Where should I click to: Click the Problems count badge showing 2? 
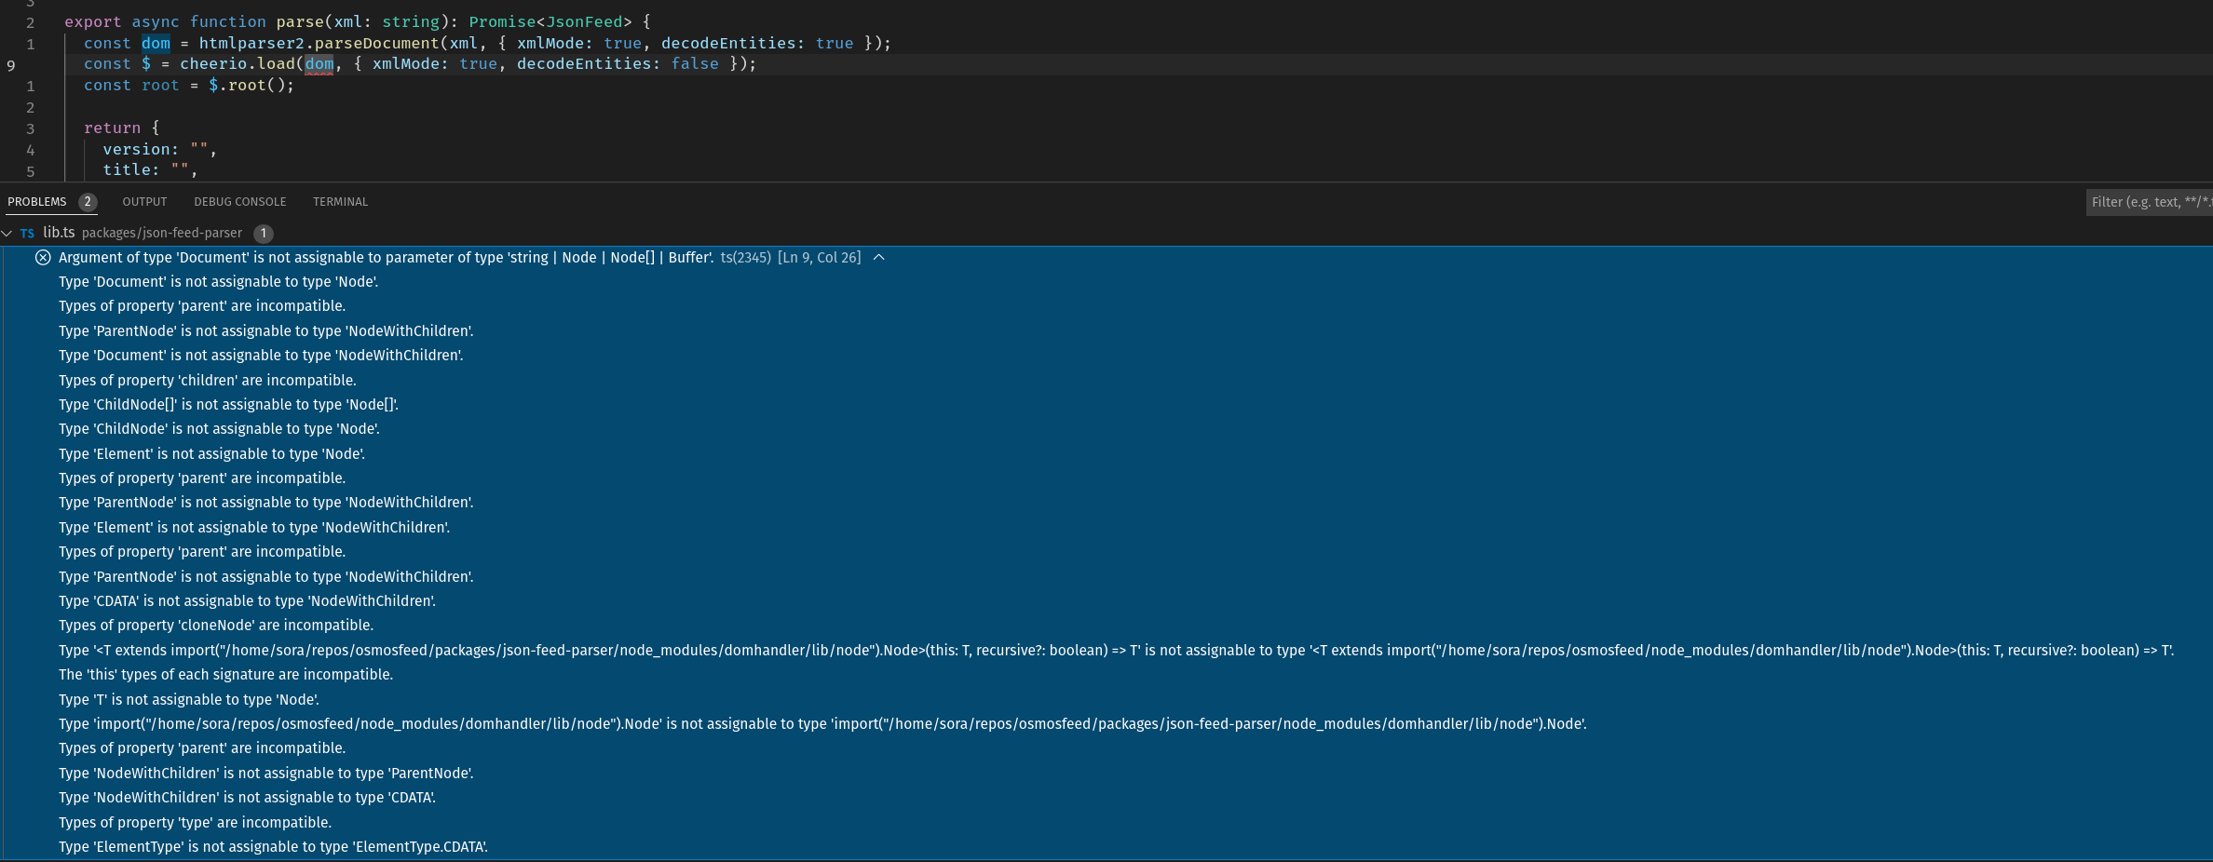click(x=87, y=201)
